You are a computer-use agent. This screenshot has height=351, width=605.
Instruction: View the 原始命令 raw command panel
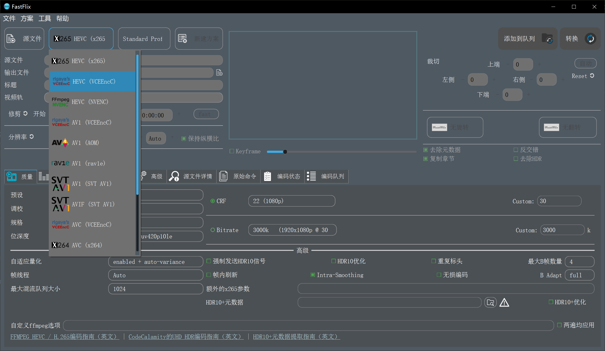(x=223, y=176)
